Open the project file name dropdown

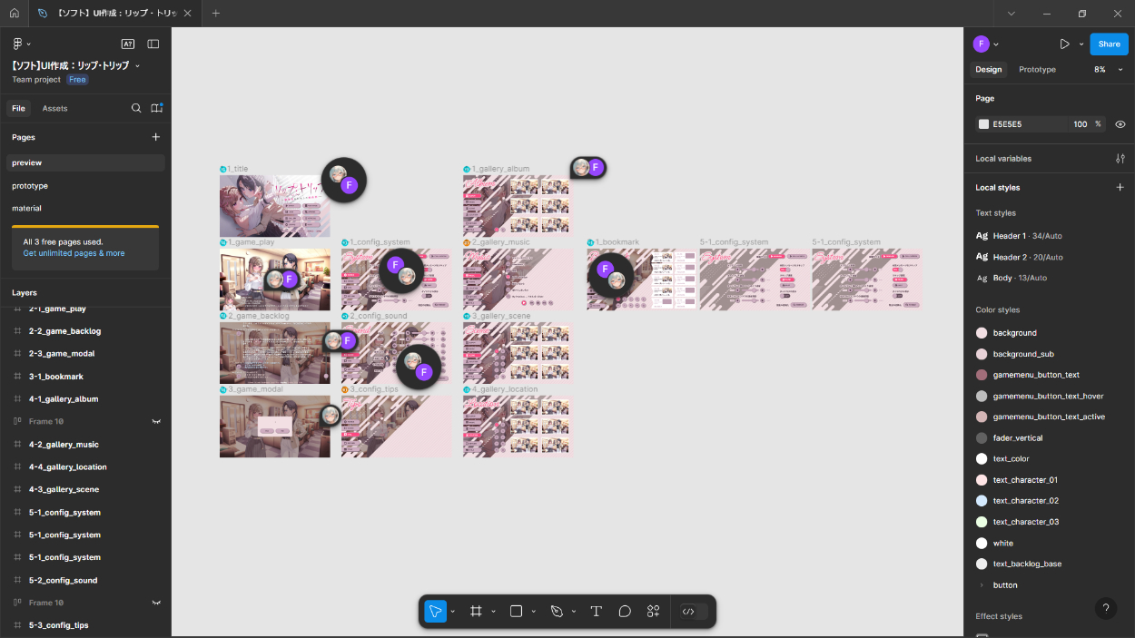pos(138,66)
